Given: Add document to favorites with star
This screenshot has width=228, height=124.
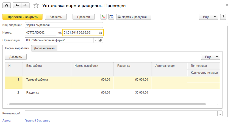Looking at the screenshot, I should coord(36,5).
